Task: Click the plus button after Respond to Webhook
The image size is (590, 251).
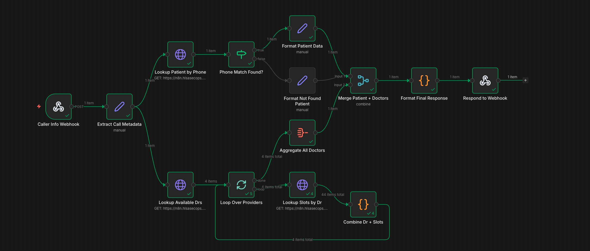Action: [525, 80]
